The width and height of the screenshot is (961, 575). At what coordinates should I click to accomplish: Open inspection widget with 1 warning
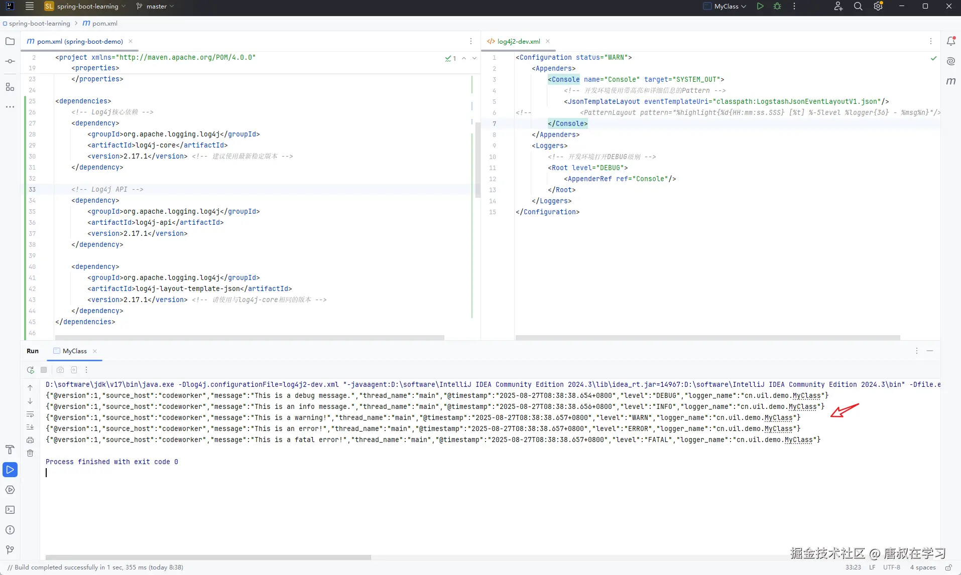point(450,58)
